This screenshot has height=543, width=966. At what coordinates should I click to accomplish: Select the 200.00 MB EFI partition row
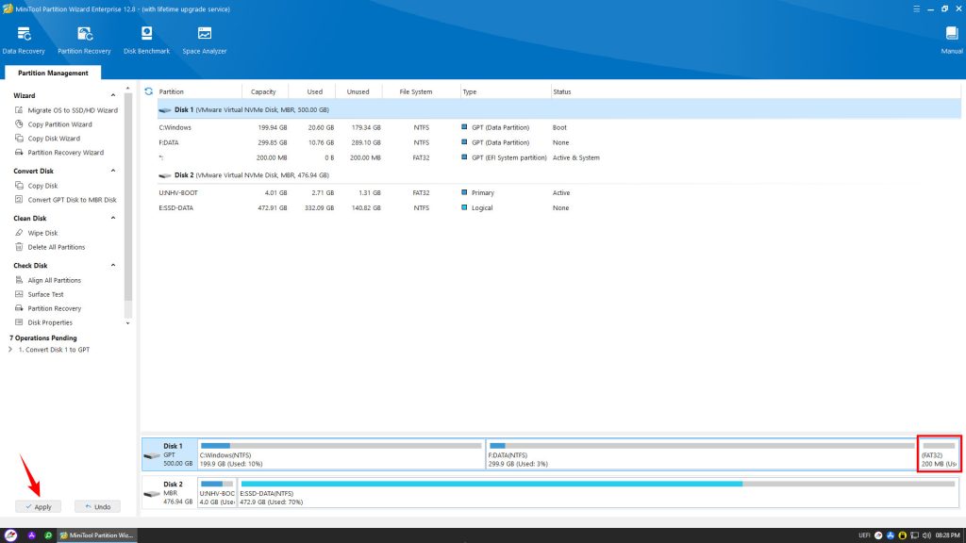pos(558,157)
